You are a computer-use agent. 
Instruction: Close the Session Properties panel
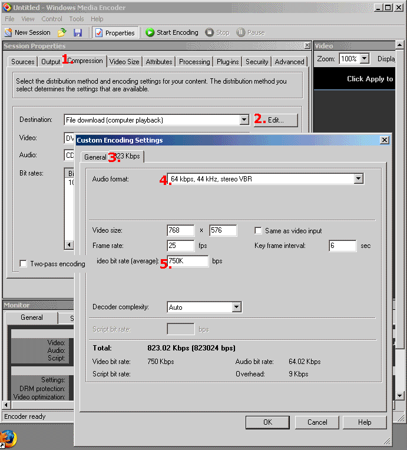tap(307, 45)
